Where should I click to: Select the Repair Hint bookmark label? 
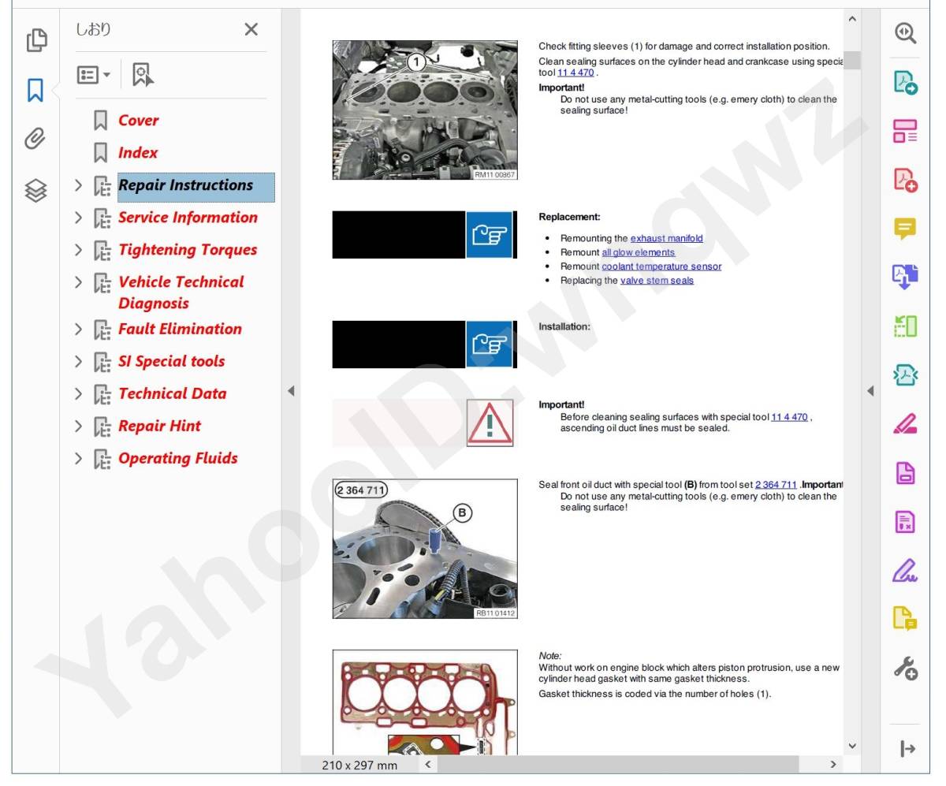pos(159,427)
